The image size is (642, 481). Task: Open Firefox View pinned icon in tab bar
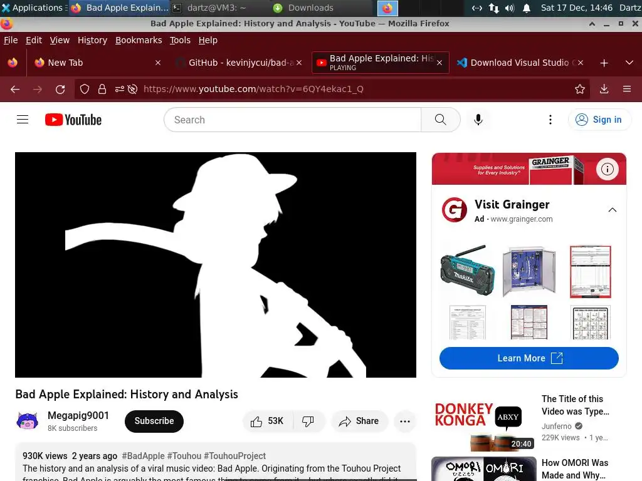(x=13, y=63)
